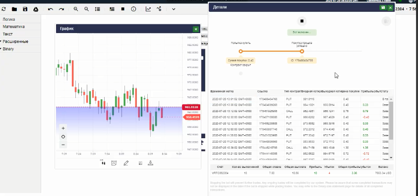Image resolution: width=418 pixels, height=196 pixels.
Task: Click account VRTC882384 in summary
Action: click(x=220, y=173)
